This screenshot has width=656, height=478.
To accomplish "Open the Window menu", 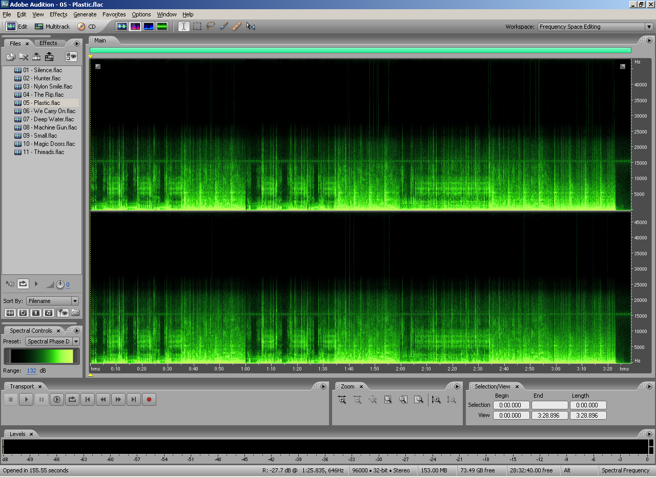I will click(167, 14).
